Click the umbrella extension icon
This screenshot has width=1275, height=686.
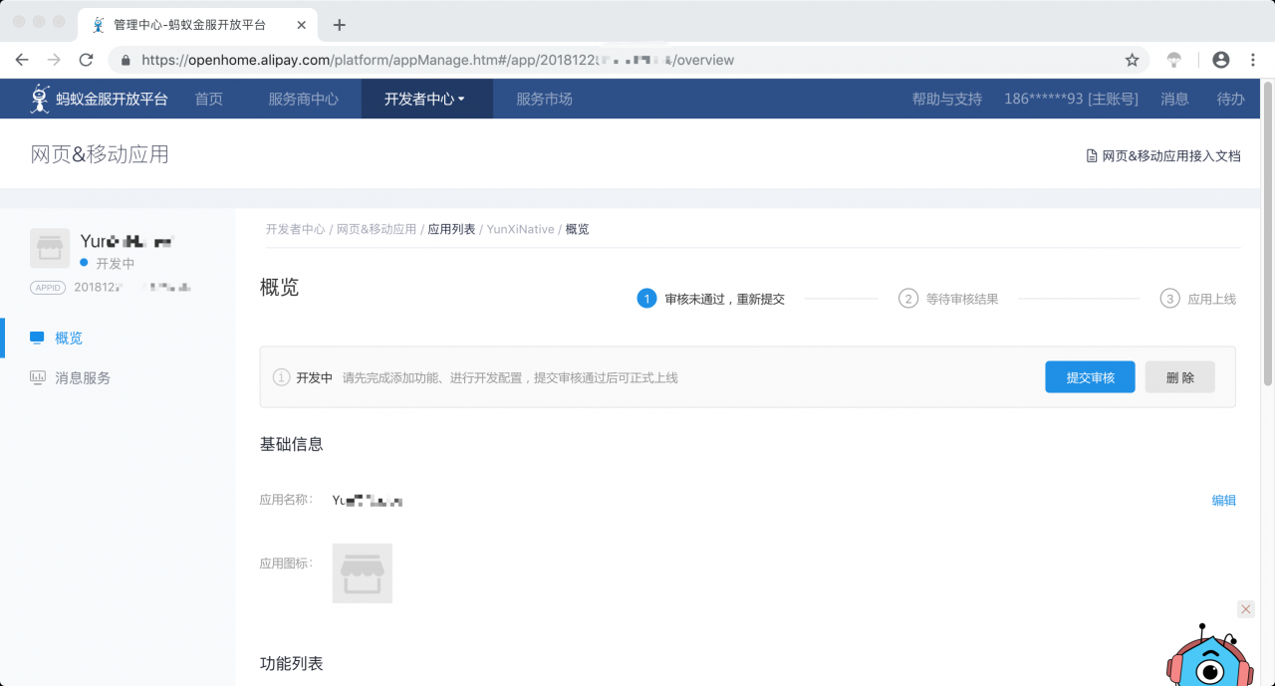click(1174, 60)
